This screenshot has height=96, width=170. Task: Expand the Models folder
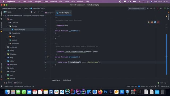coord(8,40)
